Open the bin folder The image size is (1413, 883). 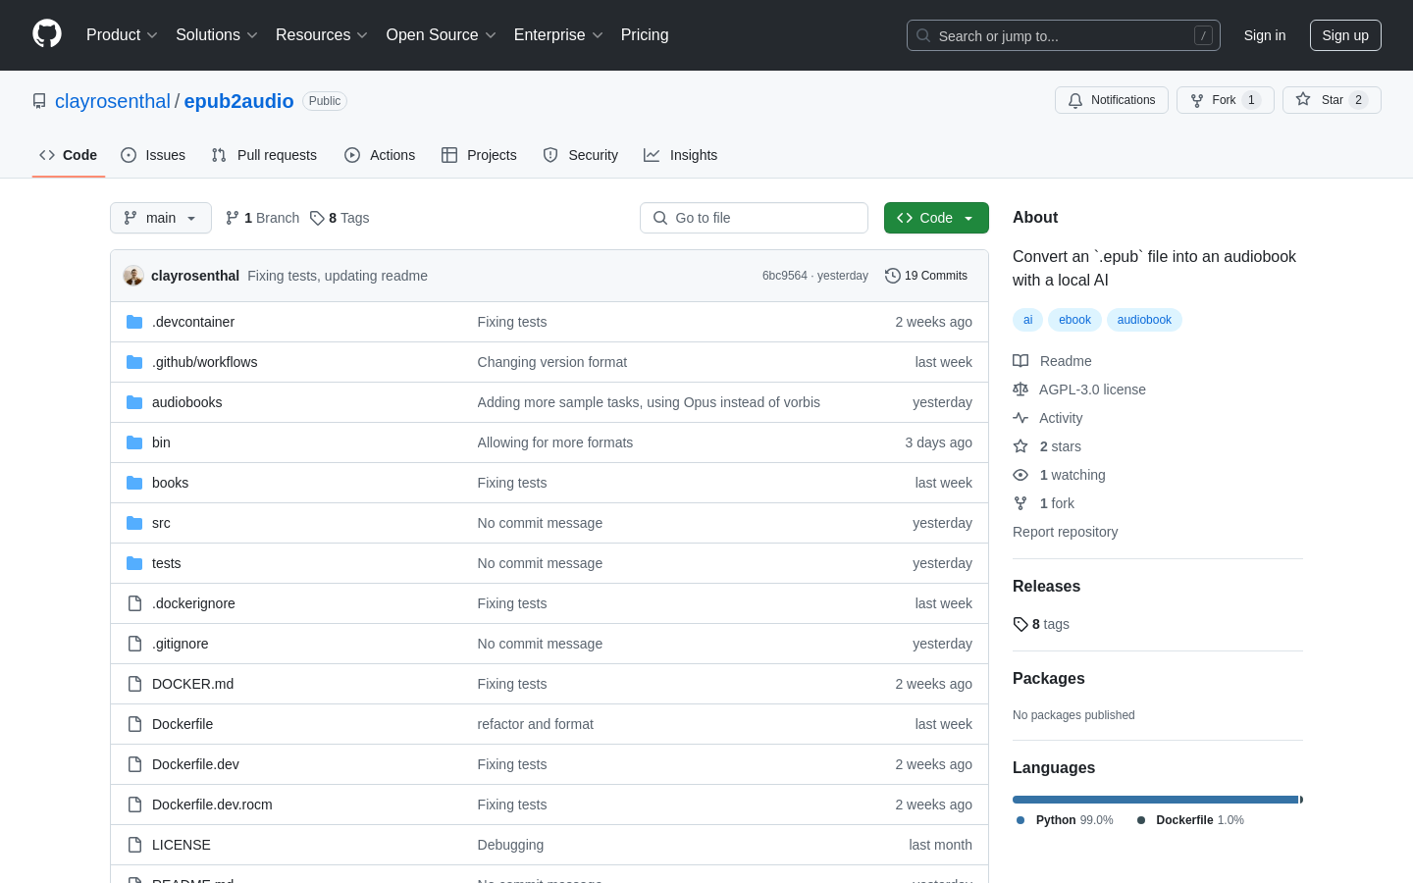[x=161, y=442]
